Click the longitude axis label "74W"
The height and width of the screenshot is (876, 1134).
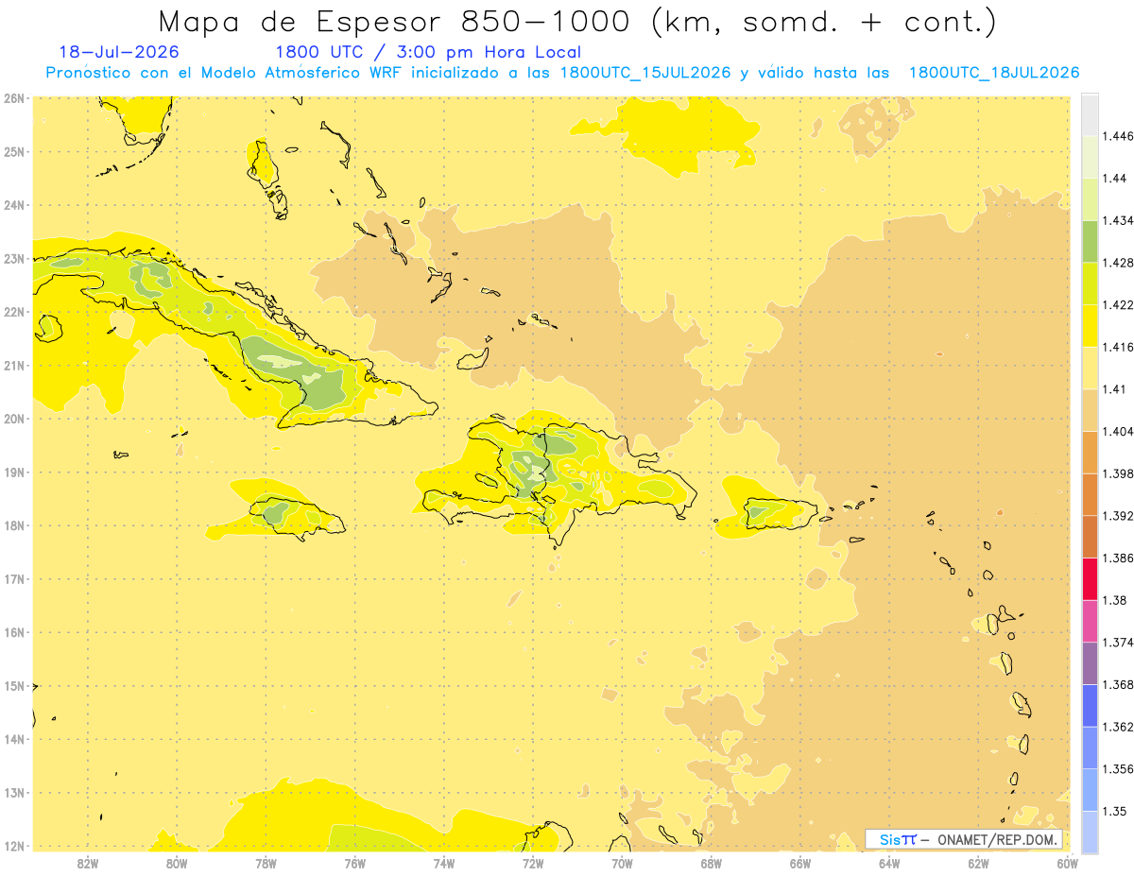444,863
